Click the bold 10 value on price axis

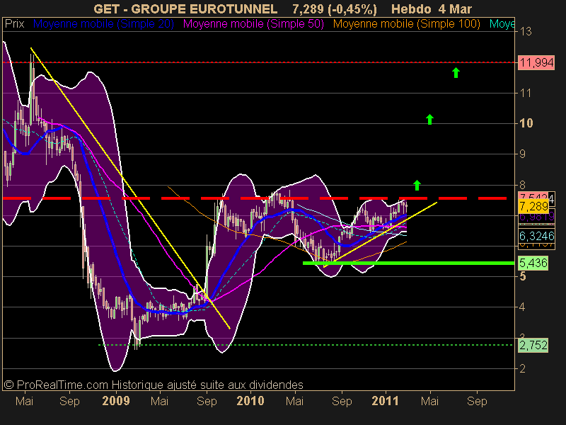click(x=526, y=123)
